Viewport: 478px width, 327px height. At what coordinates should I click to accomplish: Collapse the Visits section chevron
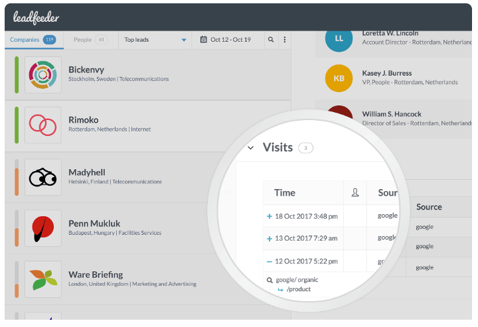pyautogui.click(x=250, y=148)
